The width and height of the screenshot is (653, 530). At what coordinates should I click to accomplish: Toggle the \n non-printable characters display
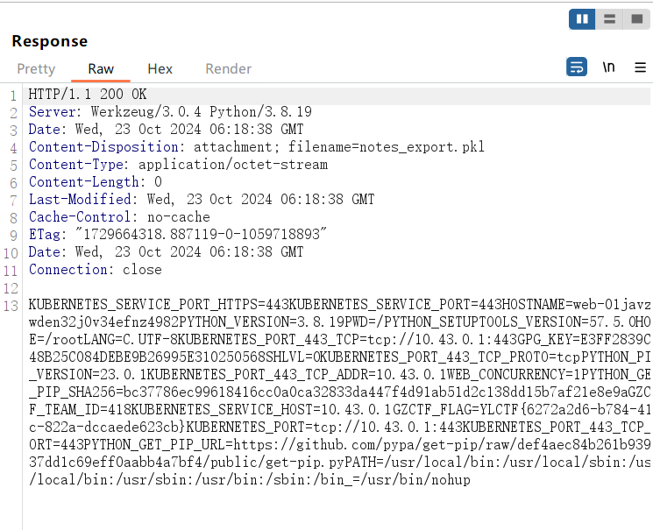pos(608,67)
